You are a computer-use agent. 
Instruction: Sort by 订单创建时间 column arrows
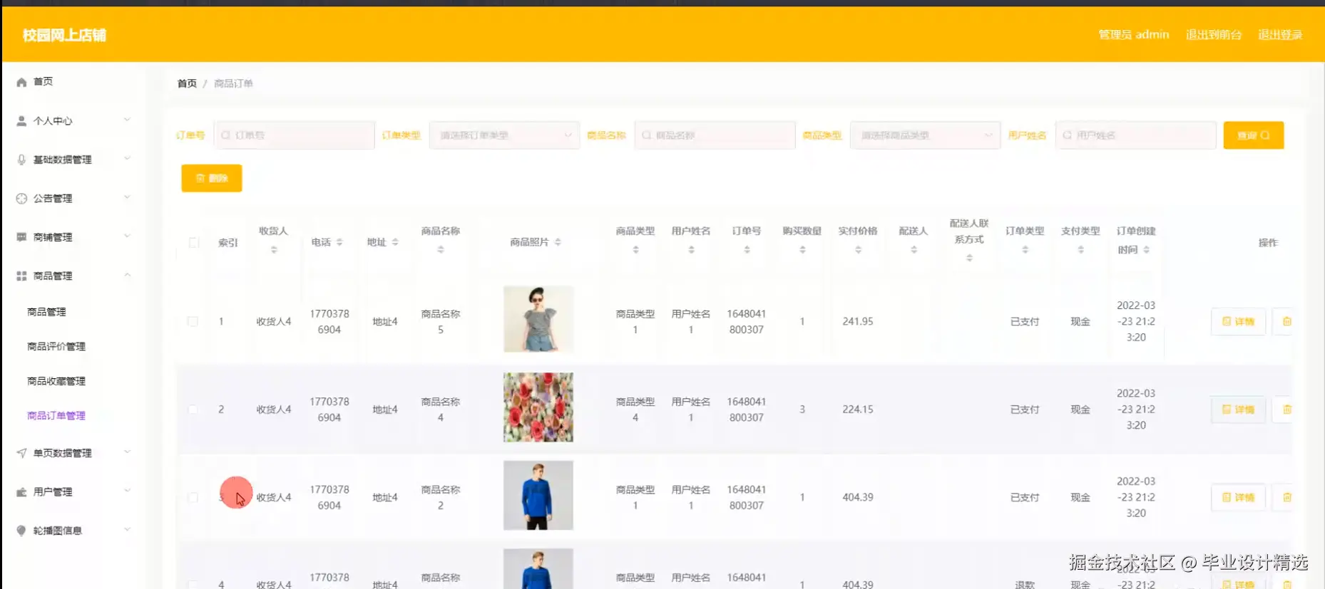tap(1146, 250)
